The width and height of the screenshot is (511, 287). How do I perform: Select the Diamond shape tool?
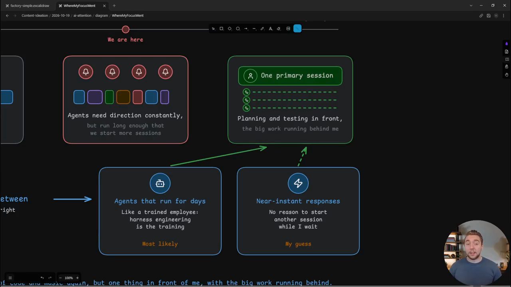tap(230, 29)
